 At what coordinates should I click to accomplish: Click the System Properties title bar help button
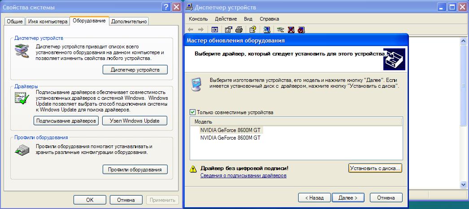click(x=166, y=7)
